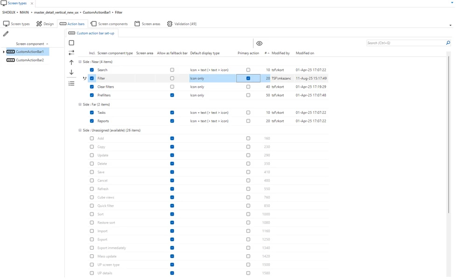Viewport: 457px width, 280px height.
Task: Click the Screen component column header
Action: [x=30, y=44]
